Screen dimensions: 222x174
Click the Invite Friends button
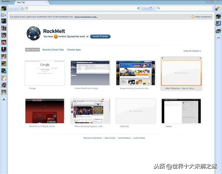100,36
